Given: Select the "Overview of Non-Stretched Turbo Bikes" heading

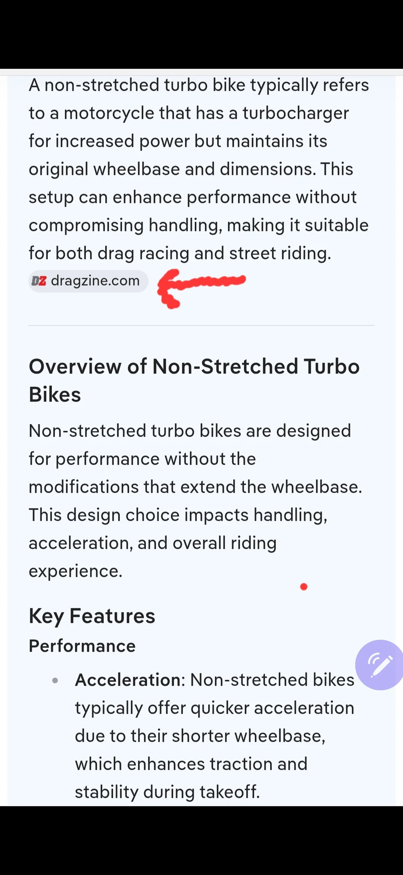Looking at the screenshot, I should pos(194,380).
